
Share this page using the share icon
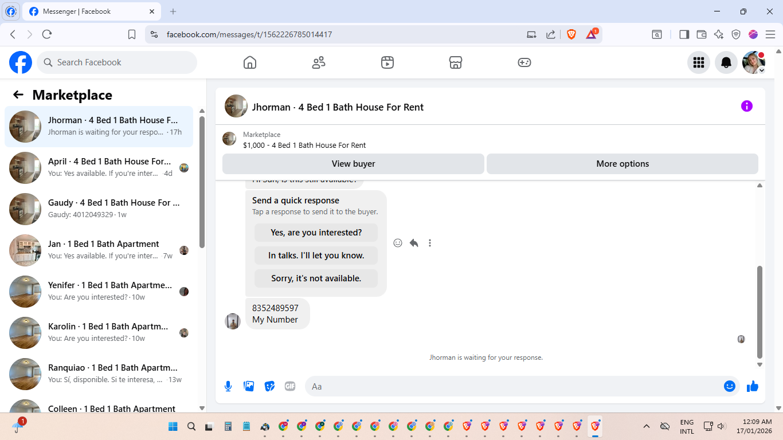[x=551, y=34]
